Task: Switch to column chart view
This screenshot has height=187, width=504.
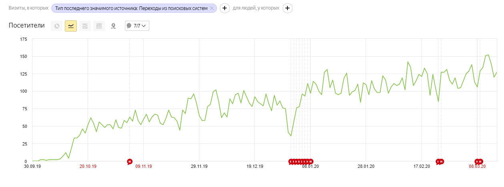Action: point(99,26)
